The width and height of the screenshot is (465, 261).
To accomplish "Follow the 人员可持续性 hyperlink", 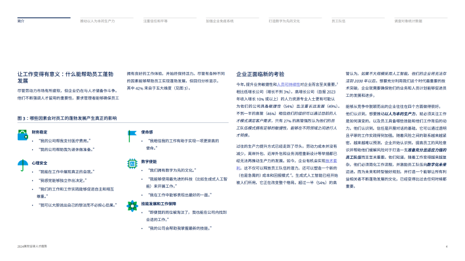I will [x=288, y=84].
